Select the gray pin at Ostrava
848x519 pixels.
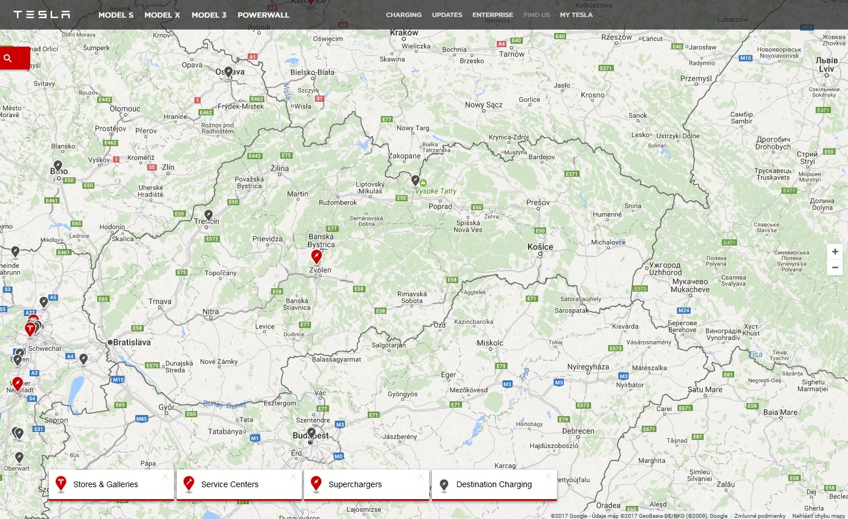click(228, 72)
